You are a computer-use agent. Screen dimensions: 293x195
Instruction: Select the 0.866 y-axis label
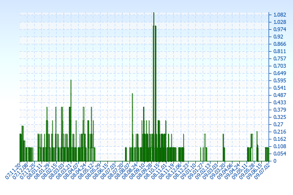(x=280, y=44)
